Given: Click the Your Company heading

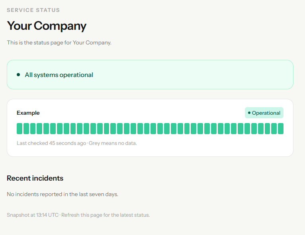Looking at the screenshot, I should [47, 26].
